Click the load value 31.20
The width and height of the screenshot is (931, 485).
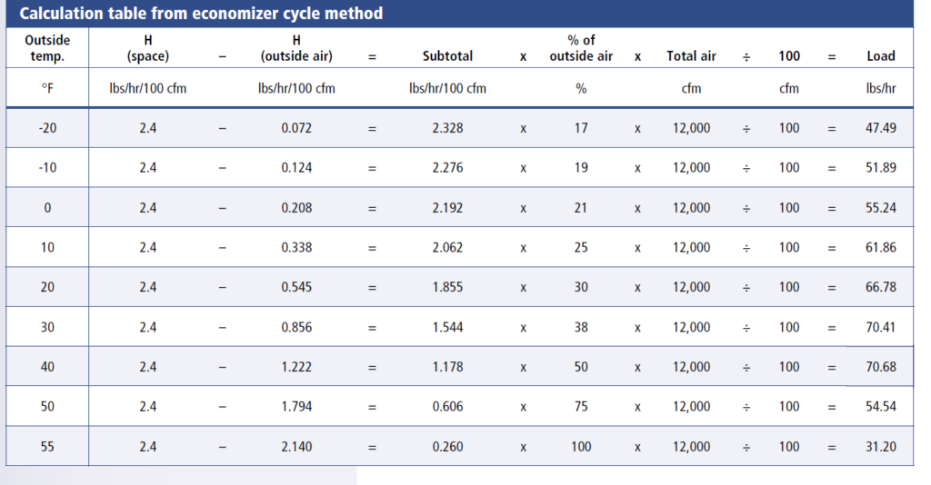pyautogui.click(x=880, y=446)
